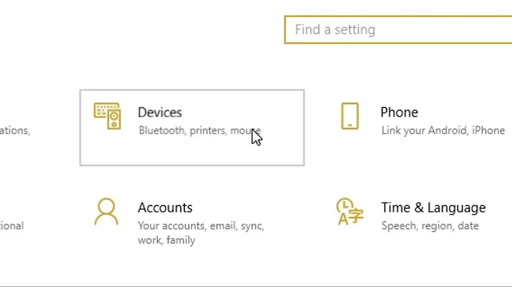Click the Accounts person icon
512x287 pixels.
click(106, 212)
